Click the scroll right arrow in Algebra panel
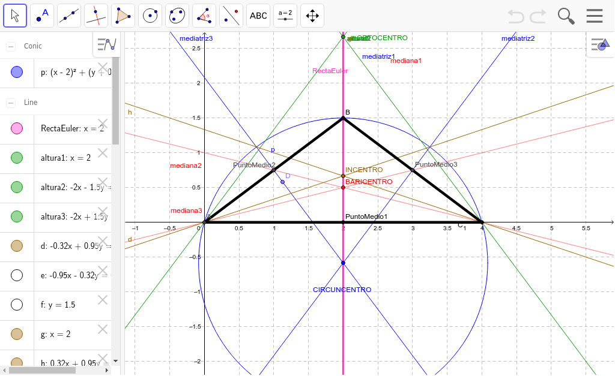 [107, 370]
